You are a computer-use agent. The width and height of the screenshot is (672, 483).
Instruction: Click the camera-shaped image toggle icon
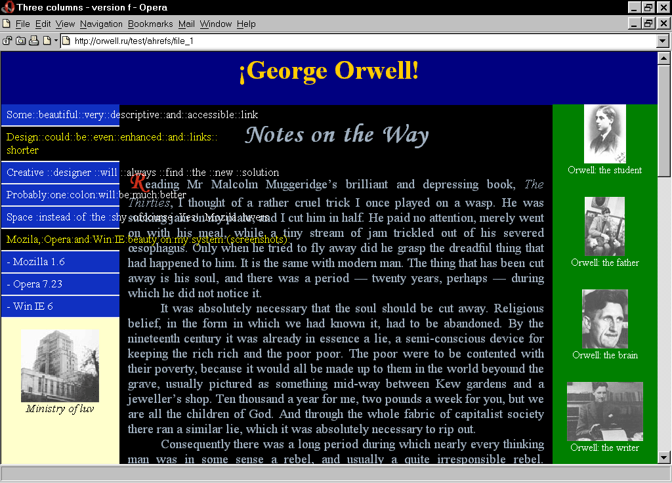click(20, 41)
